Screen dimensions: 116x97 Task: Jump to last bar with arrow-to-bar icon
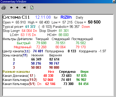[25, 8]
